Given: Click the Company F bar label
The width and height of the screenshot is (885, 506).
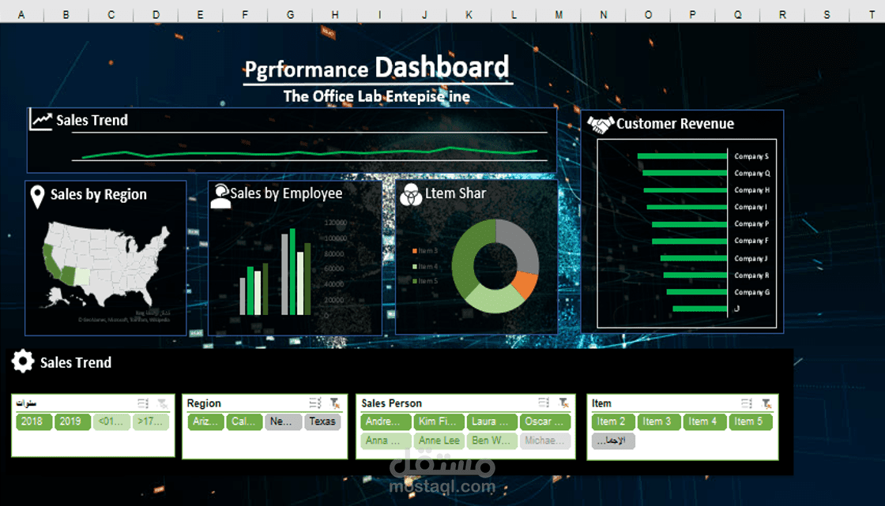Looking at the screenshot, I should tap(751, 240).
